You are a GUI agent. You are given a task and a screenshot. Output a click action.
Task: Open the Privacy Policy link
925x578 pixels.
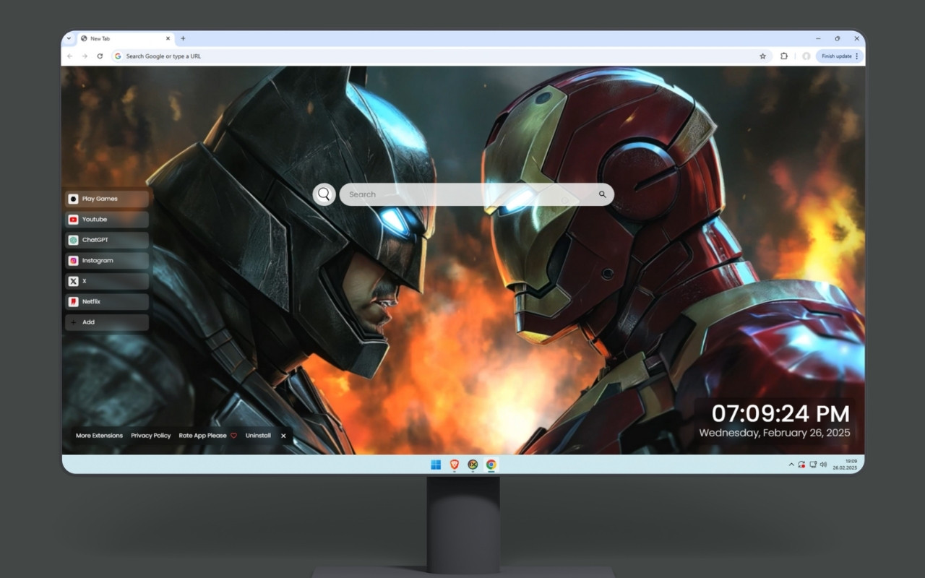150,436
